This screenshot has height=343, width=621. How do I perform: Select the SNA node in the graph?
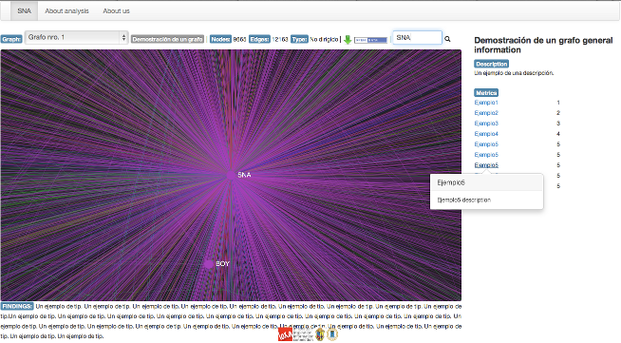pos(231,175)
